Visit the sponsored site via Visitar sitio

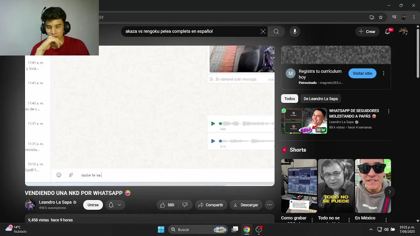[362, 73]
